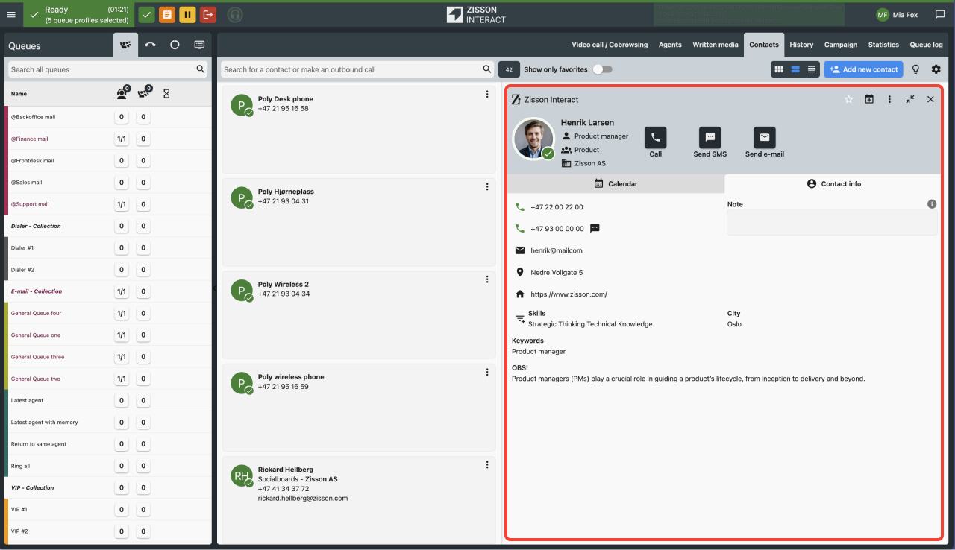This screenshot has width=955, height=550.
Task: Click the yellow pause status button
Action: click(x=187, y=14)
